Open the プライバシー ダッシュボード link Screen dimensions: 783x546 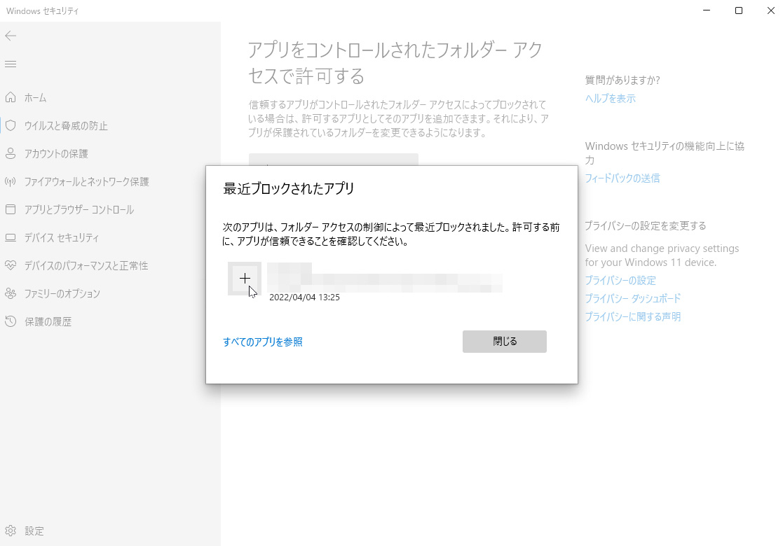[633, 298]
